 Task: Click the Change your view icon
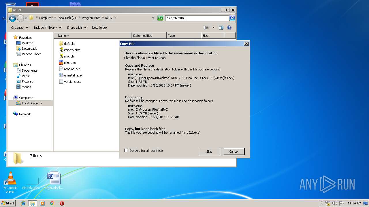(x=206, y=28)
